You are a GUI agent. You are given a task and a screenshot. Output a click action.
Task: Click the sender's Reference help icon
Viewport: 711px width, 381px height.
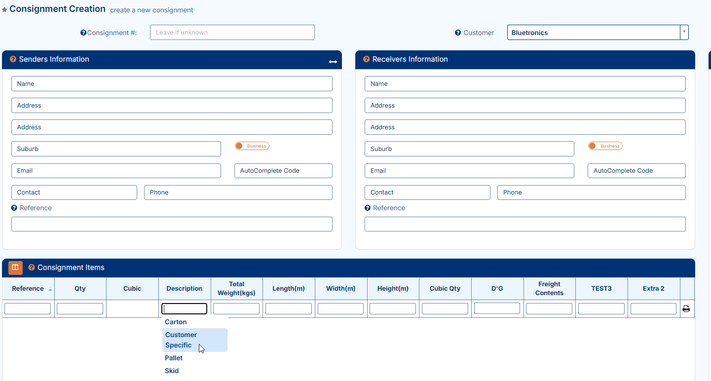[14, 208]
